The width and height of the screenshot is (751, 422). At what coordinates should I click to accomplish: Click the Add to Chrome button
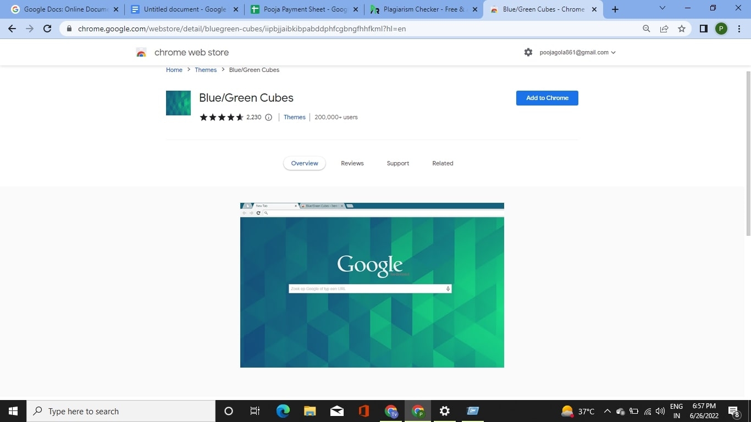(547, 98)
